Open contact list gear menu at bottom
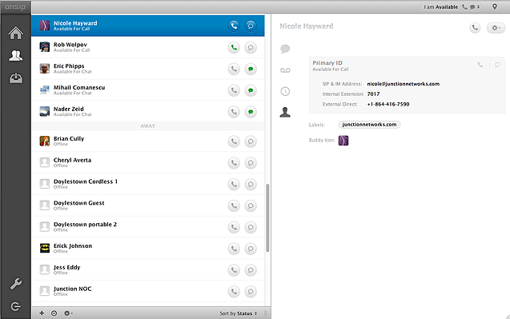Screen dimensions: 510x319 tap(67, 313)
